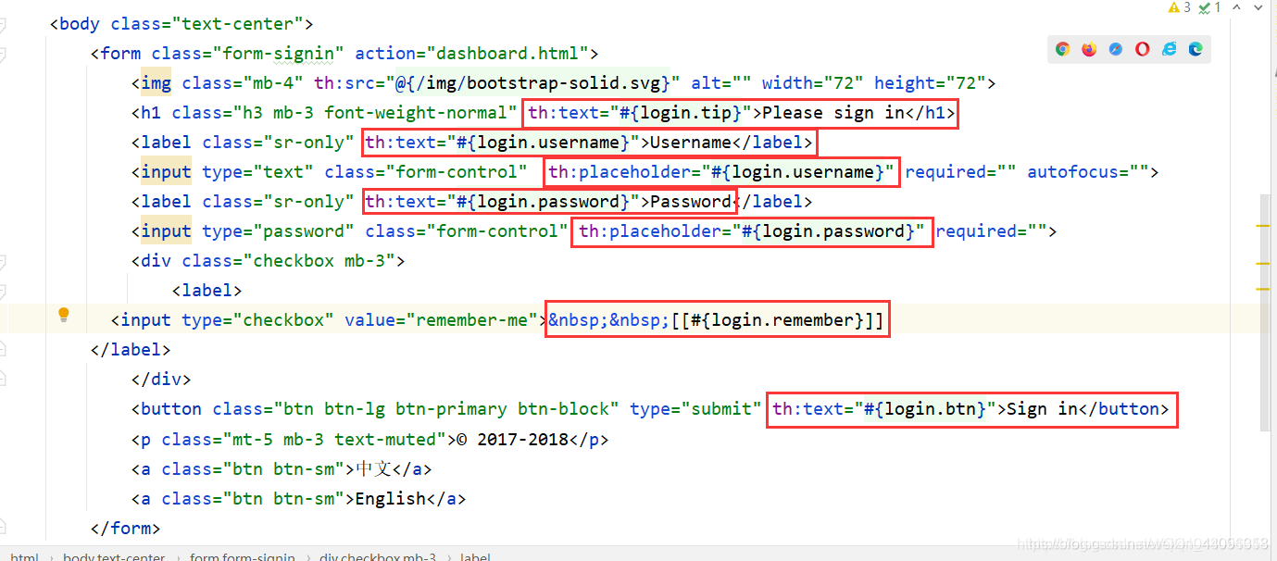
Task: Select the form.form-signin breadcrumb
Action: tap(243, 556)
